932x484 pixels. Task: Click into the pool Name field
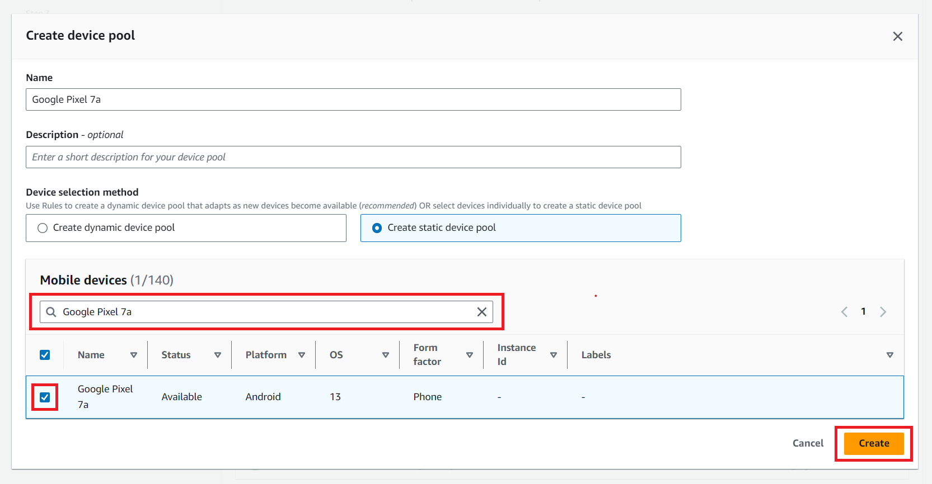tap(353, 99)
